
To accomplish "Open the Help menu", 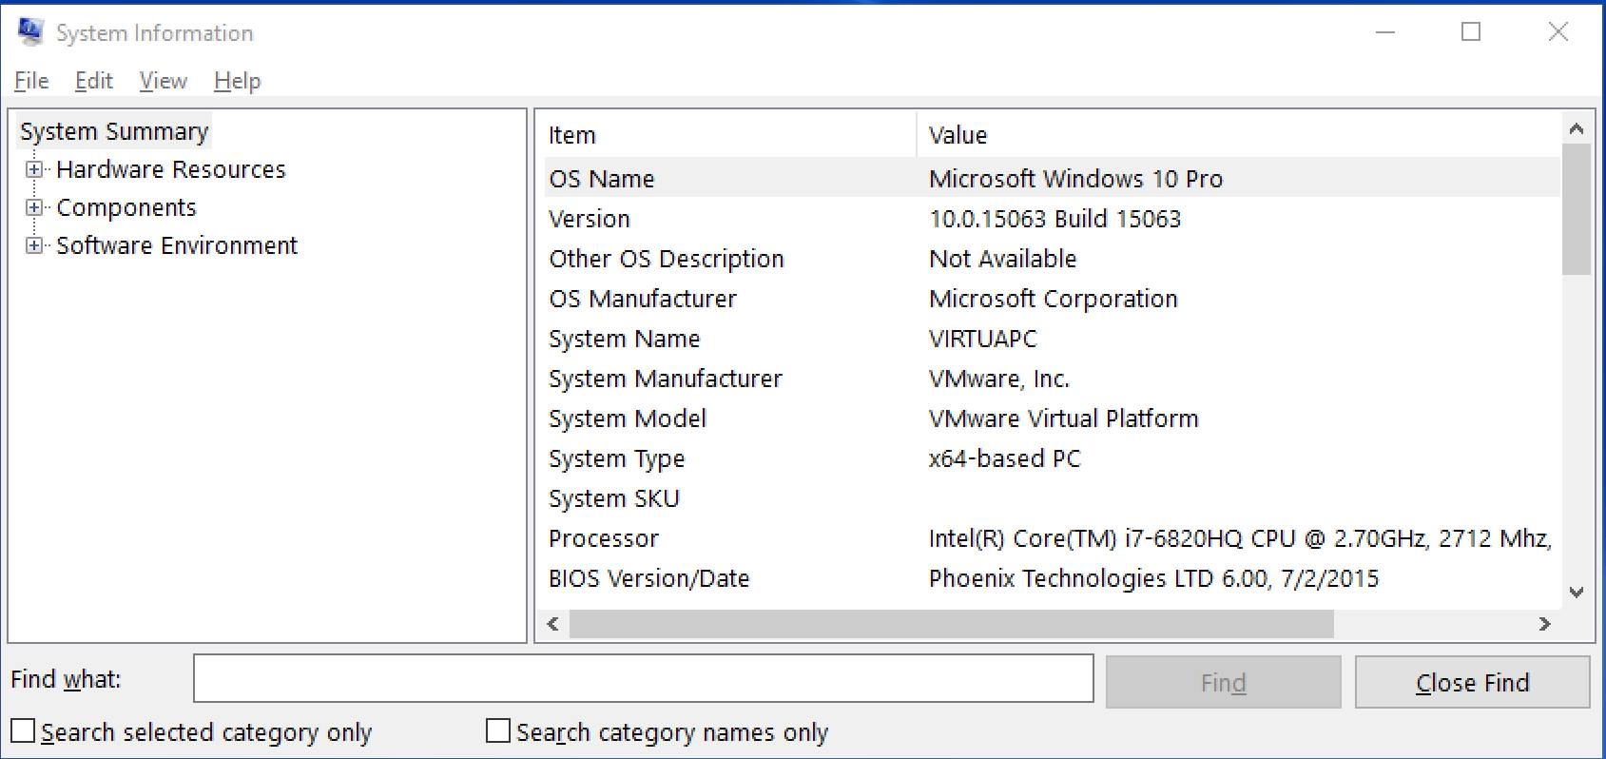I will [237, 82].
